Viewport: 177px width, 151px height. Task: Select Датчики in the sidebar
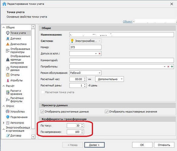click(16, 39)
